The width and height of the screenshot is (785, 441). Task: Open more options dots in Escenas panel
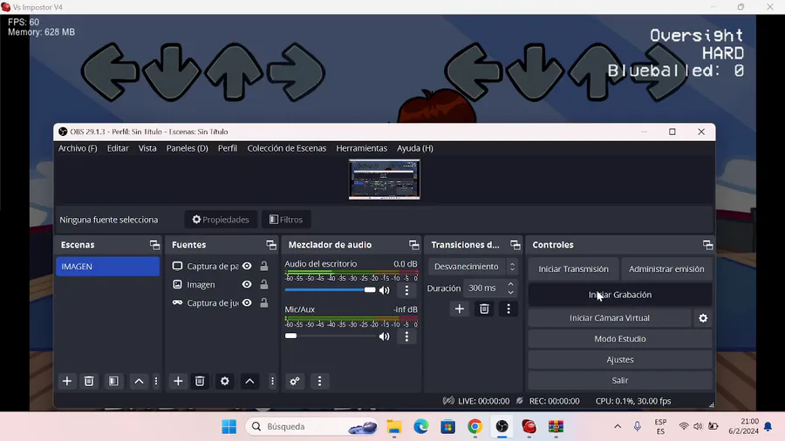click(156, 381)
